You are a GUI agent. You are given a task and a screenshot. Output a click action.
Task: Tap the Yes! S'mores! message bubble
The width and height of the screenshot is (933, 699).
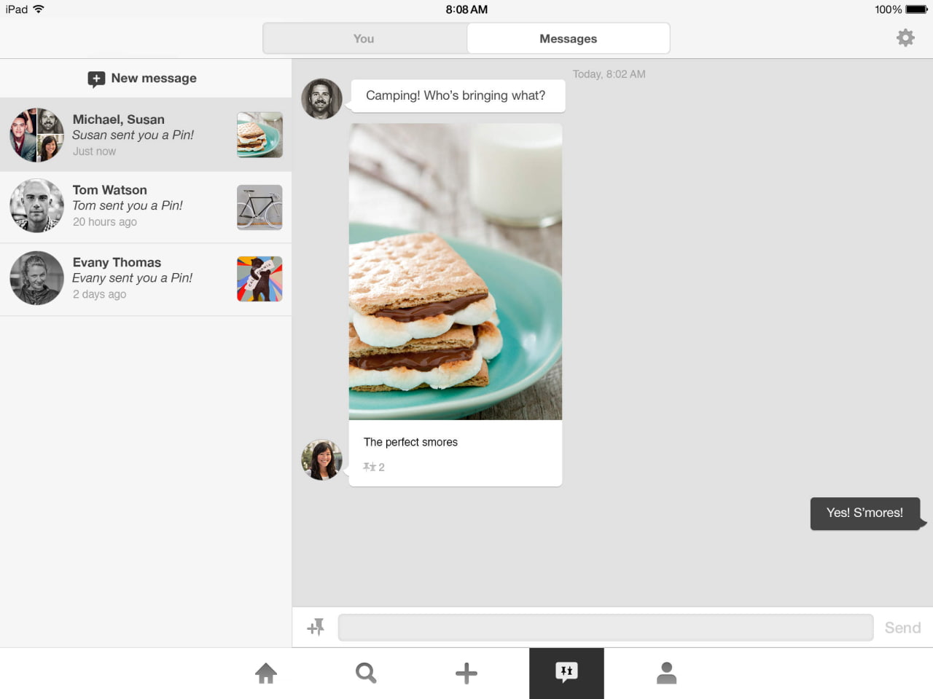[864, 513]
